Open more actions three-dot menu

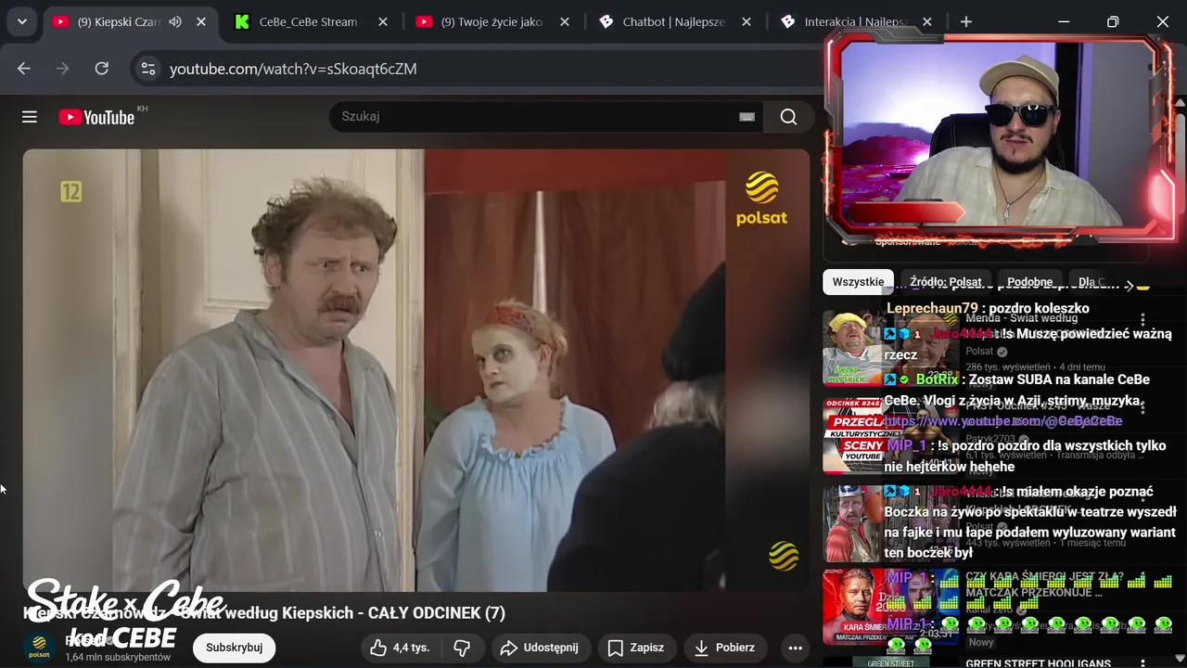pyautogui.click(x=795, y=648)
